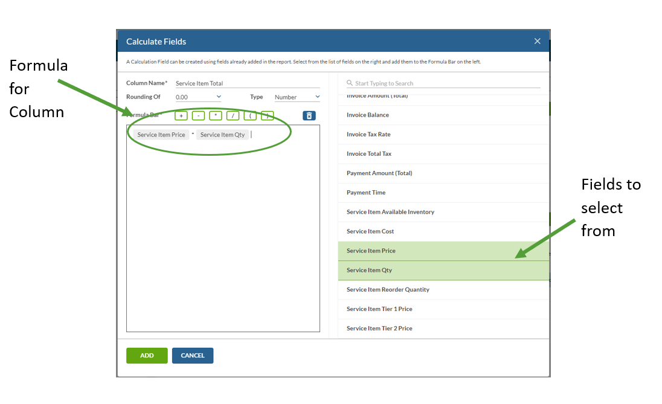
Task: Choose Invoice Tax Rate field
Action: coord(443,134)
